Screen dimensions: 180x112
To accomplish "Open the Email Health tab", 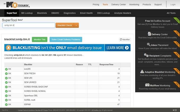I will tap(86, 13).
